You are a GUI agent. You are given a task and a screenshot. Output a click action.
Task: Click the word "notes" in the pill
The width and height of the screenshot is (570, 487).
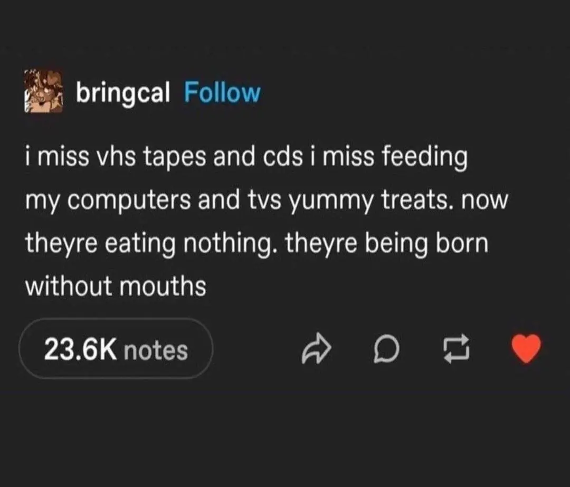tap(156, 350)
